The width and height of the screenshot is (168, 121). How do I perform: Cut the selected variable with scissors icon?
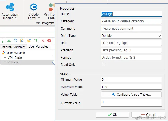click(9, 41)
